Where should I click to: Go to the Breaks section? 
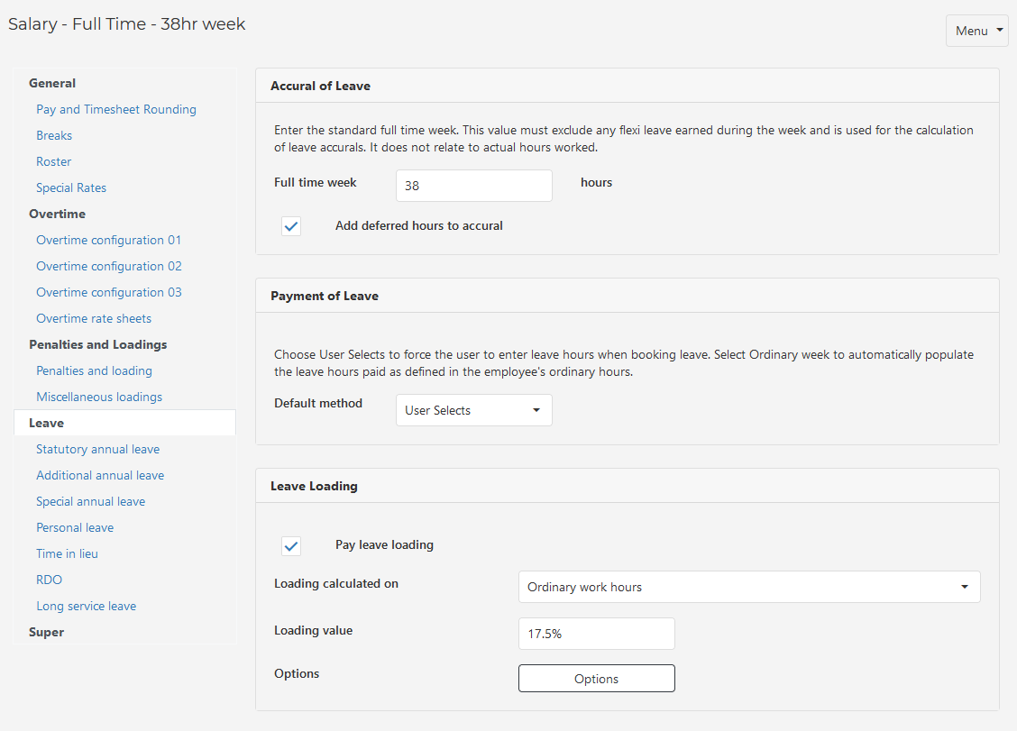(54, 135)
